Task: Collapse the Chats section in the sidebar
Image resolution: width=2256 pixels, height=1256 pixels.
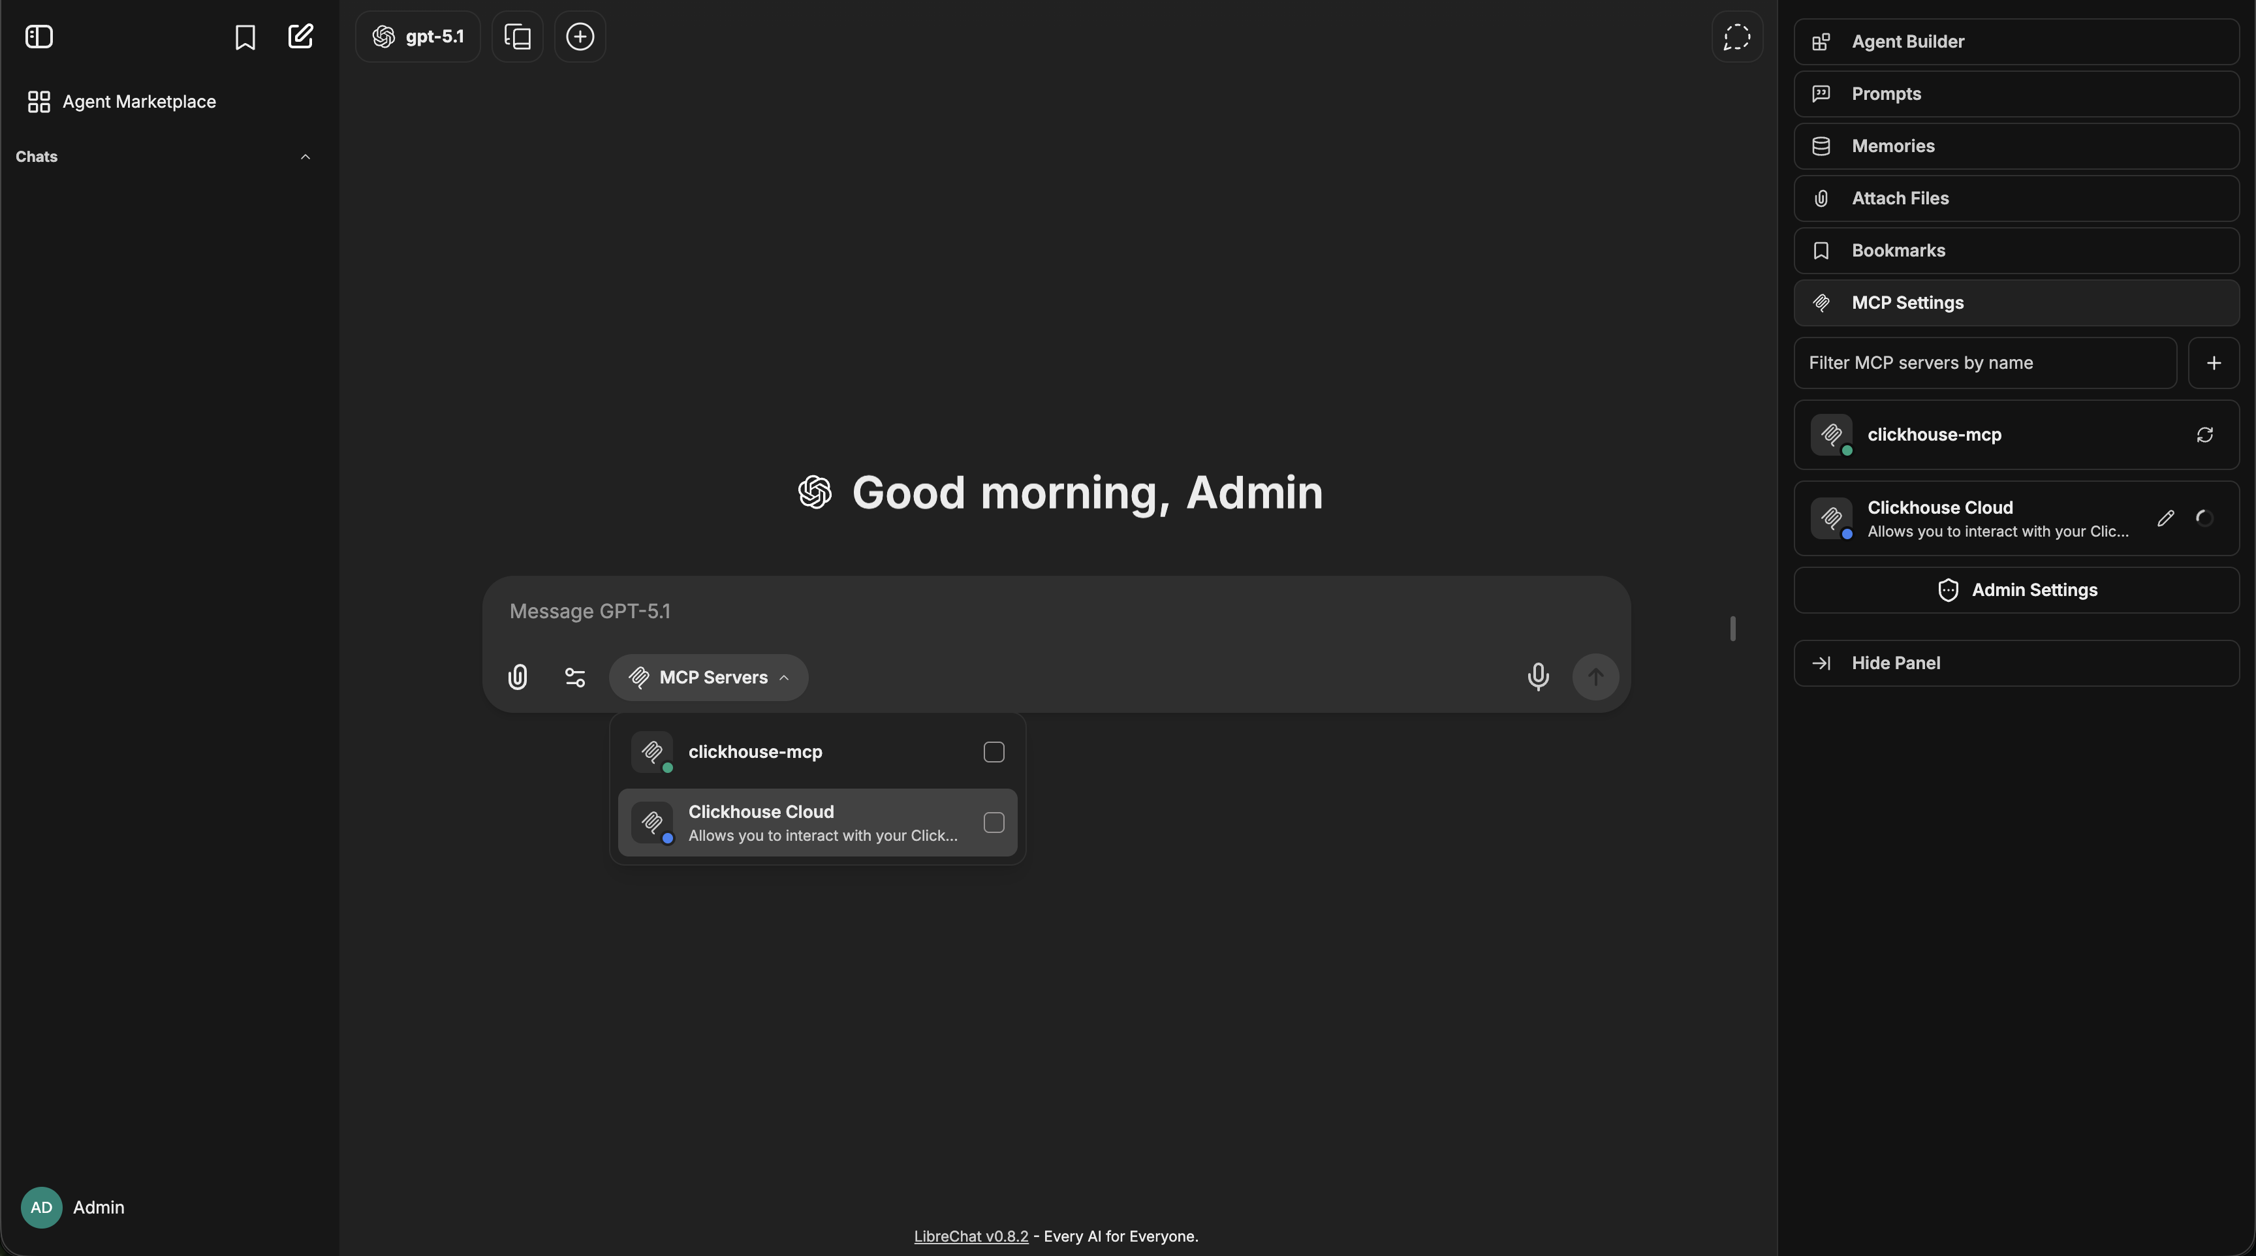Action: pos(305,158)
